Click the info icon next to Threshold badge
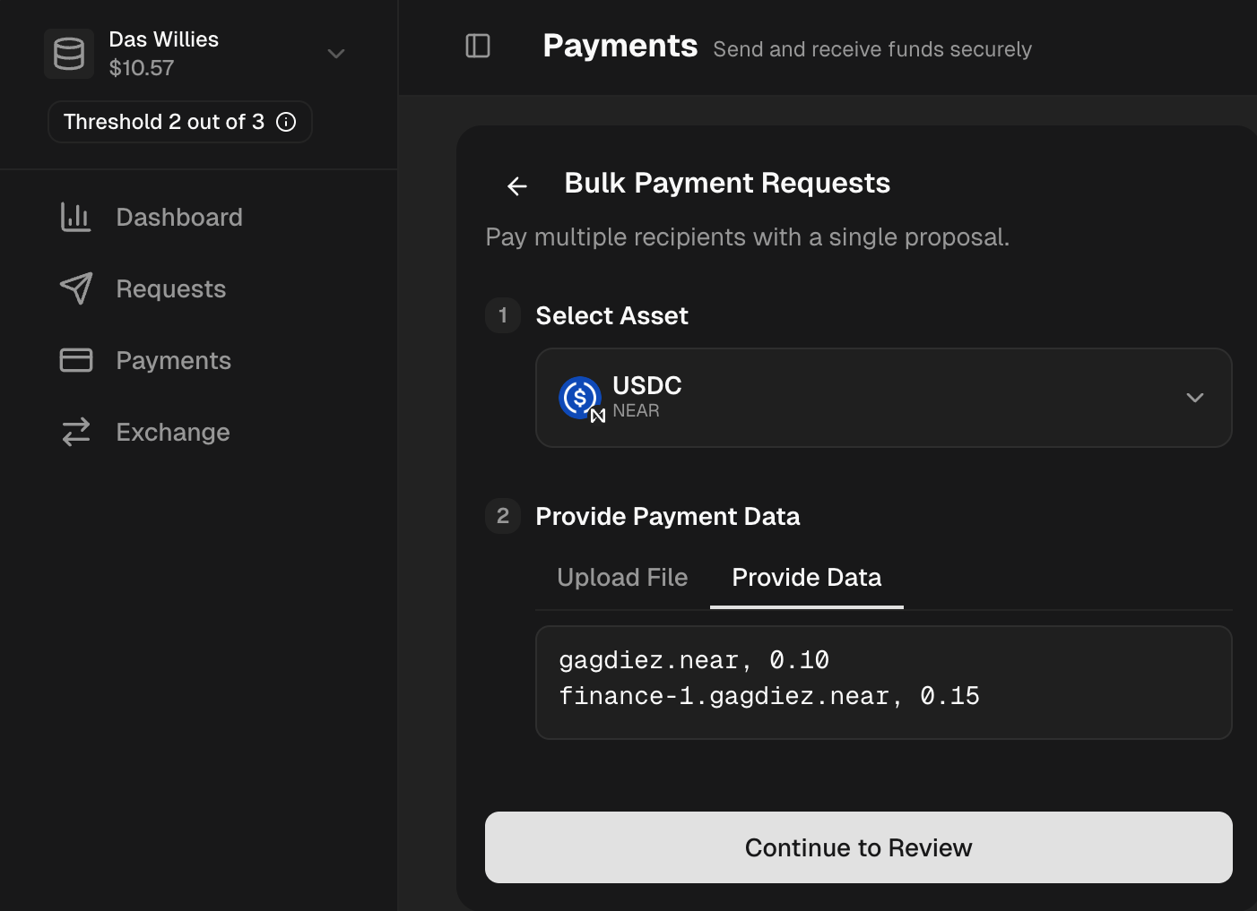 pos(286,122)
